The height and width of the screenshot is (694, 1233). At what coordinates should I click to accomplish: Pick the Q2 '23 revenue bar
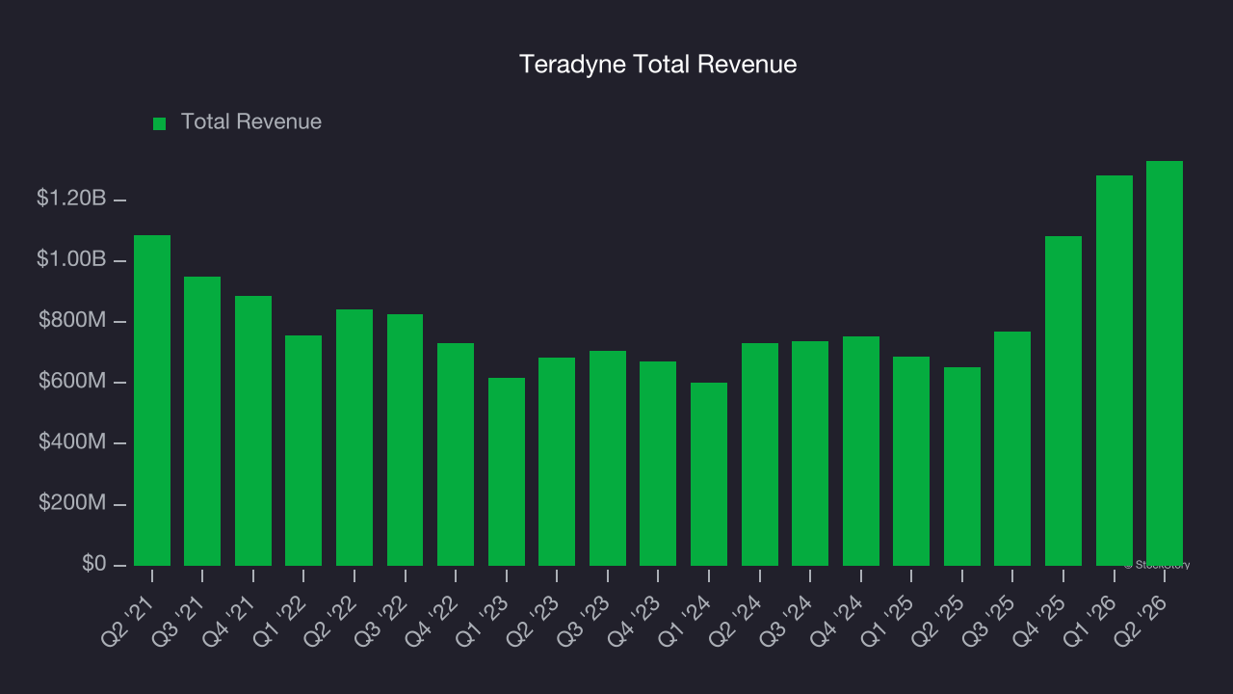click(557, 462)
